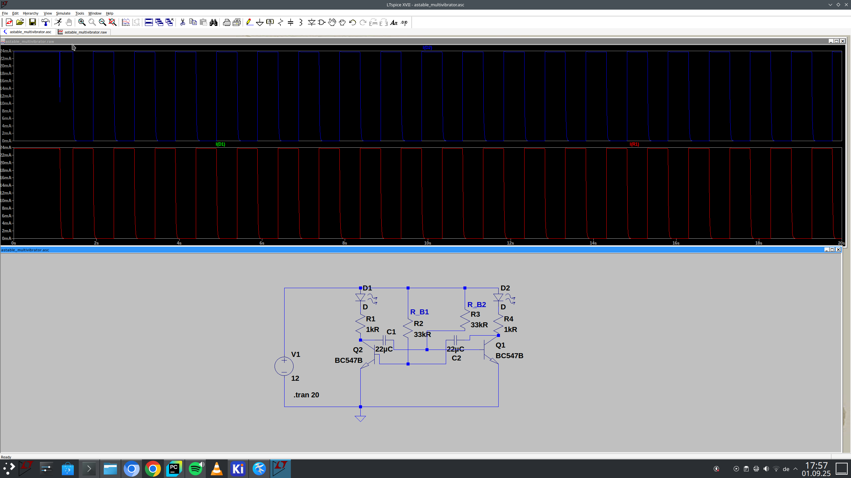
Task: Select the Zoom to Fit tool
Action: (112, 22)
